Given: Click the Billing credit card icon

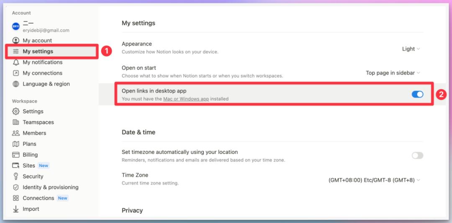Looking at the screenshot, I should coord(16,155).
